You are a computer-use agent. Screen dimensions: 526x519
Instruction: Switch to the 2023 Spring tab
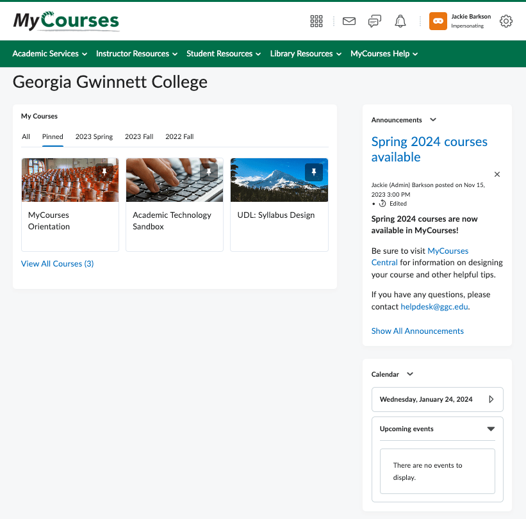pos(94,136)
